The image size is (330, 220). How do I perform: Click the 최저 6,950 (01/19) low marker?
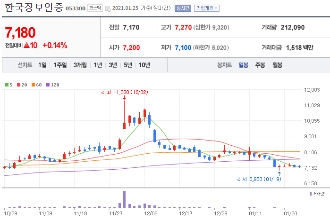[x=259, y=179]
